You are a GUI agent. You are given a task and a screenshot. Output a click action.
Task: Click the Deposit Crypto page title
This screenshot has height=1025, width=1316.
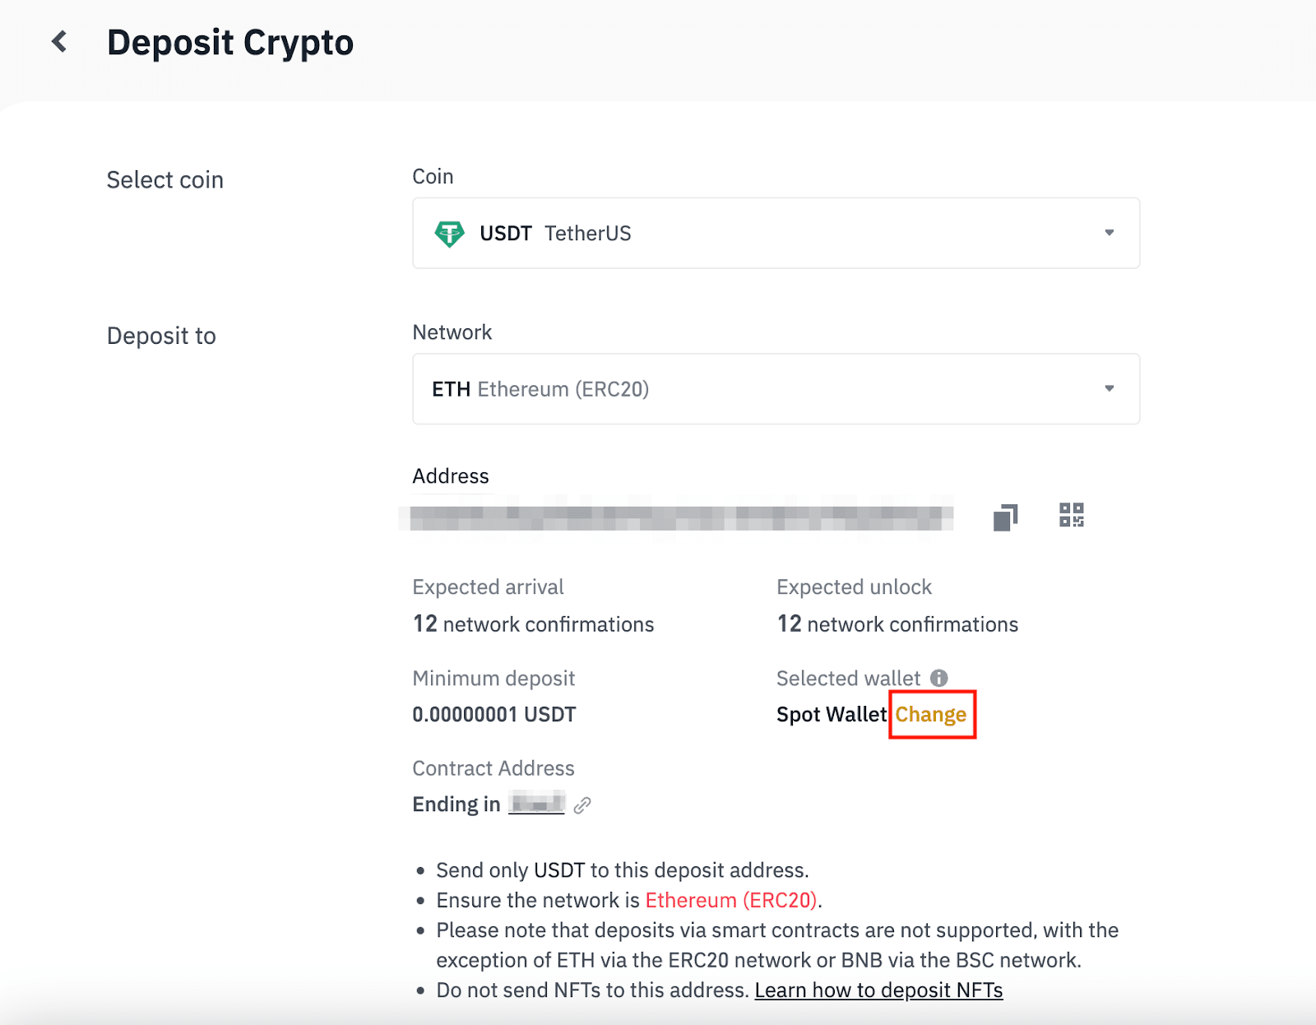pos(230,43)
